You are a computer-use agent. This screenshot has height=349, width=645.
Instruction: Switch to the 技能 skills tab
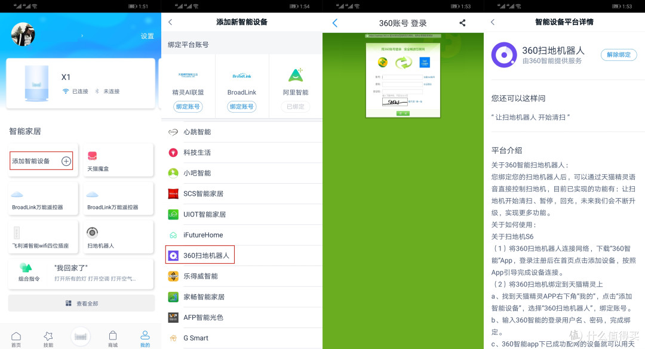[x=48, y=339]
